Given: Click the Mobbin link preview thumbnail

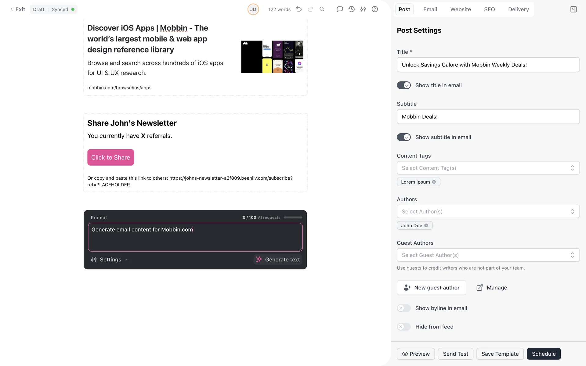Looking at the screenshot, I should (272, 57).
